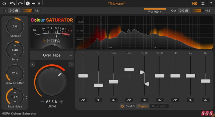Click the Out gain 0.0 dB field

click(x=184, y=10)
